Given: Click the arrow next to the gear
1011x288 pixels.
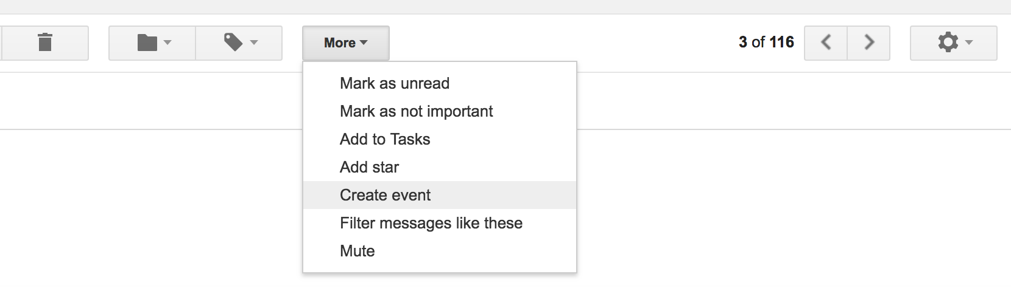Looking at the screenshot, I should tap(969, 43).
